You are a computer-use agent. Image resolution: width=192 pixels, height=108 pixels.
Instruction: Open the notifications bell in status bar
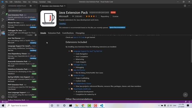(189, 102)
